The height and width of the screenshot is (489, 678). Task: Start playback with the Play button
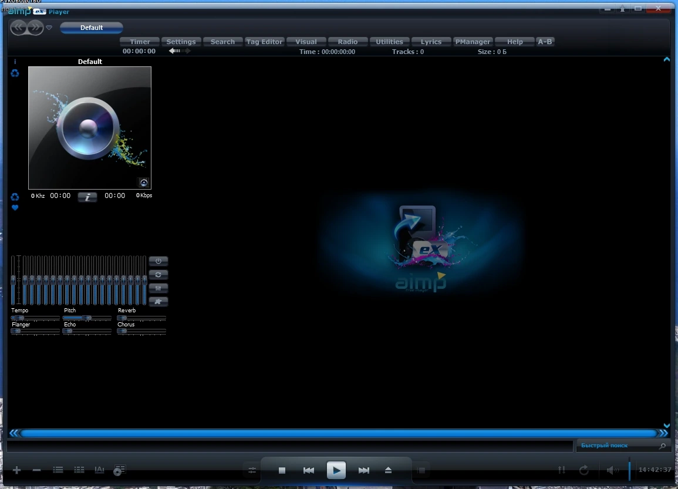pos(336,470)
